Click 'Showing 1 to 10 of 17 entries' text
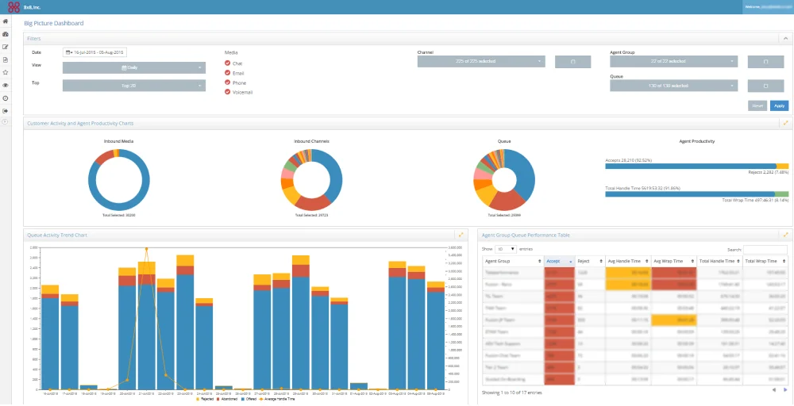Viewport: 794px width, 406px height. 511,392
